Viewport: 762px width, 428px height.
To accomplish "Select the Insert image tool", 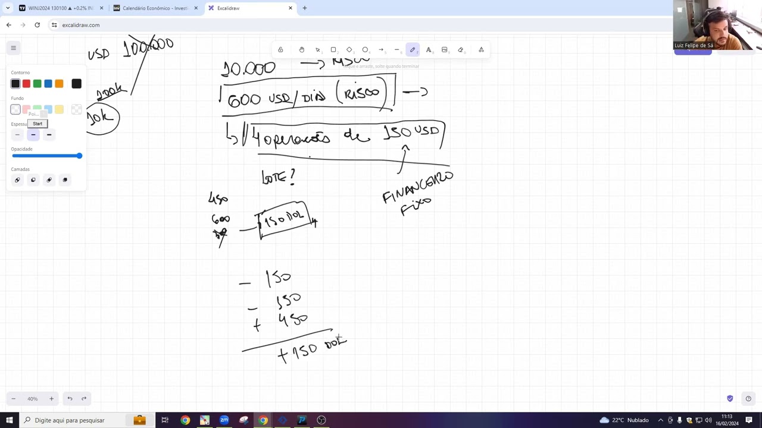I will point(445,50).
